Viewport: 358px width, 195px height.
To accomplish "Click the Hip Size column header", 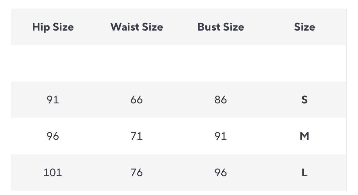I will tap(53, 27).
